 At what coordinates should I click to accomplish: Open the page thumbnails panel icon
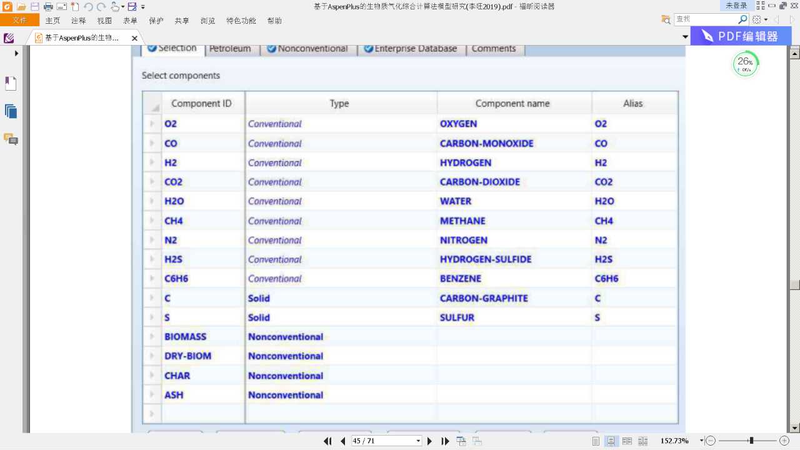(11, 111)
